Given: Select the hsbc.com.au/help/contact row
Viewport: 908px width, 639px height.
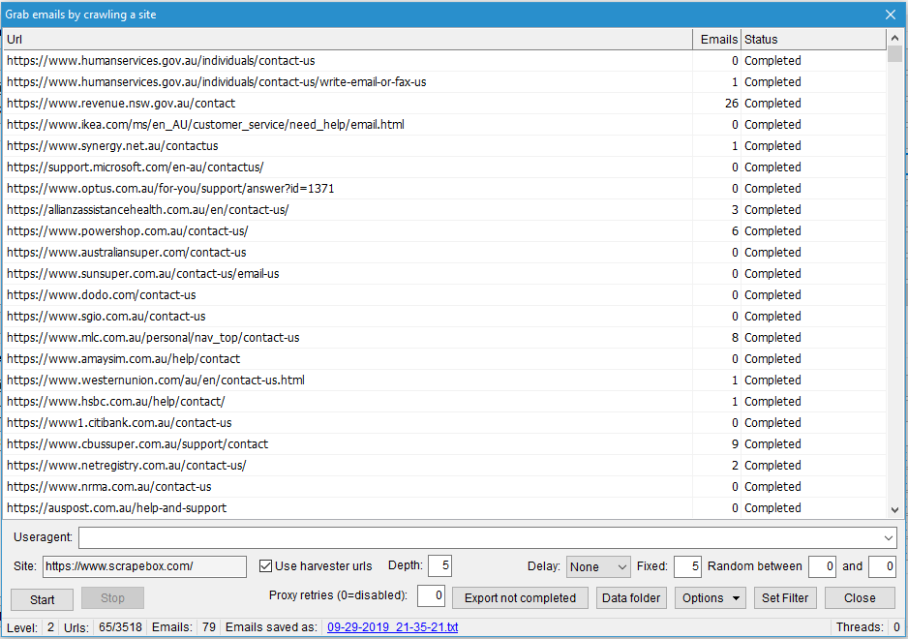Looking at the screenshot, I should [x=444, y=402].
